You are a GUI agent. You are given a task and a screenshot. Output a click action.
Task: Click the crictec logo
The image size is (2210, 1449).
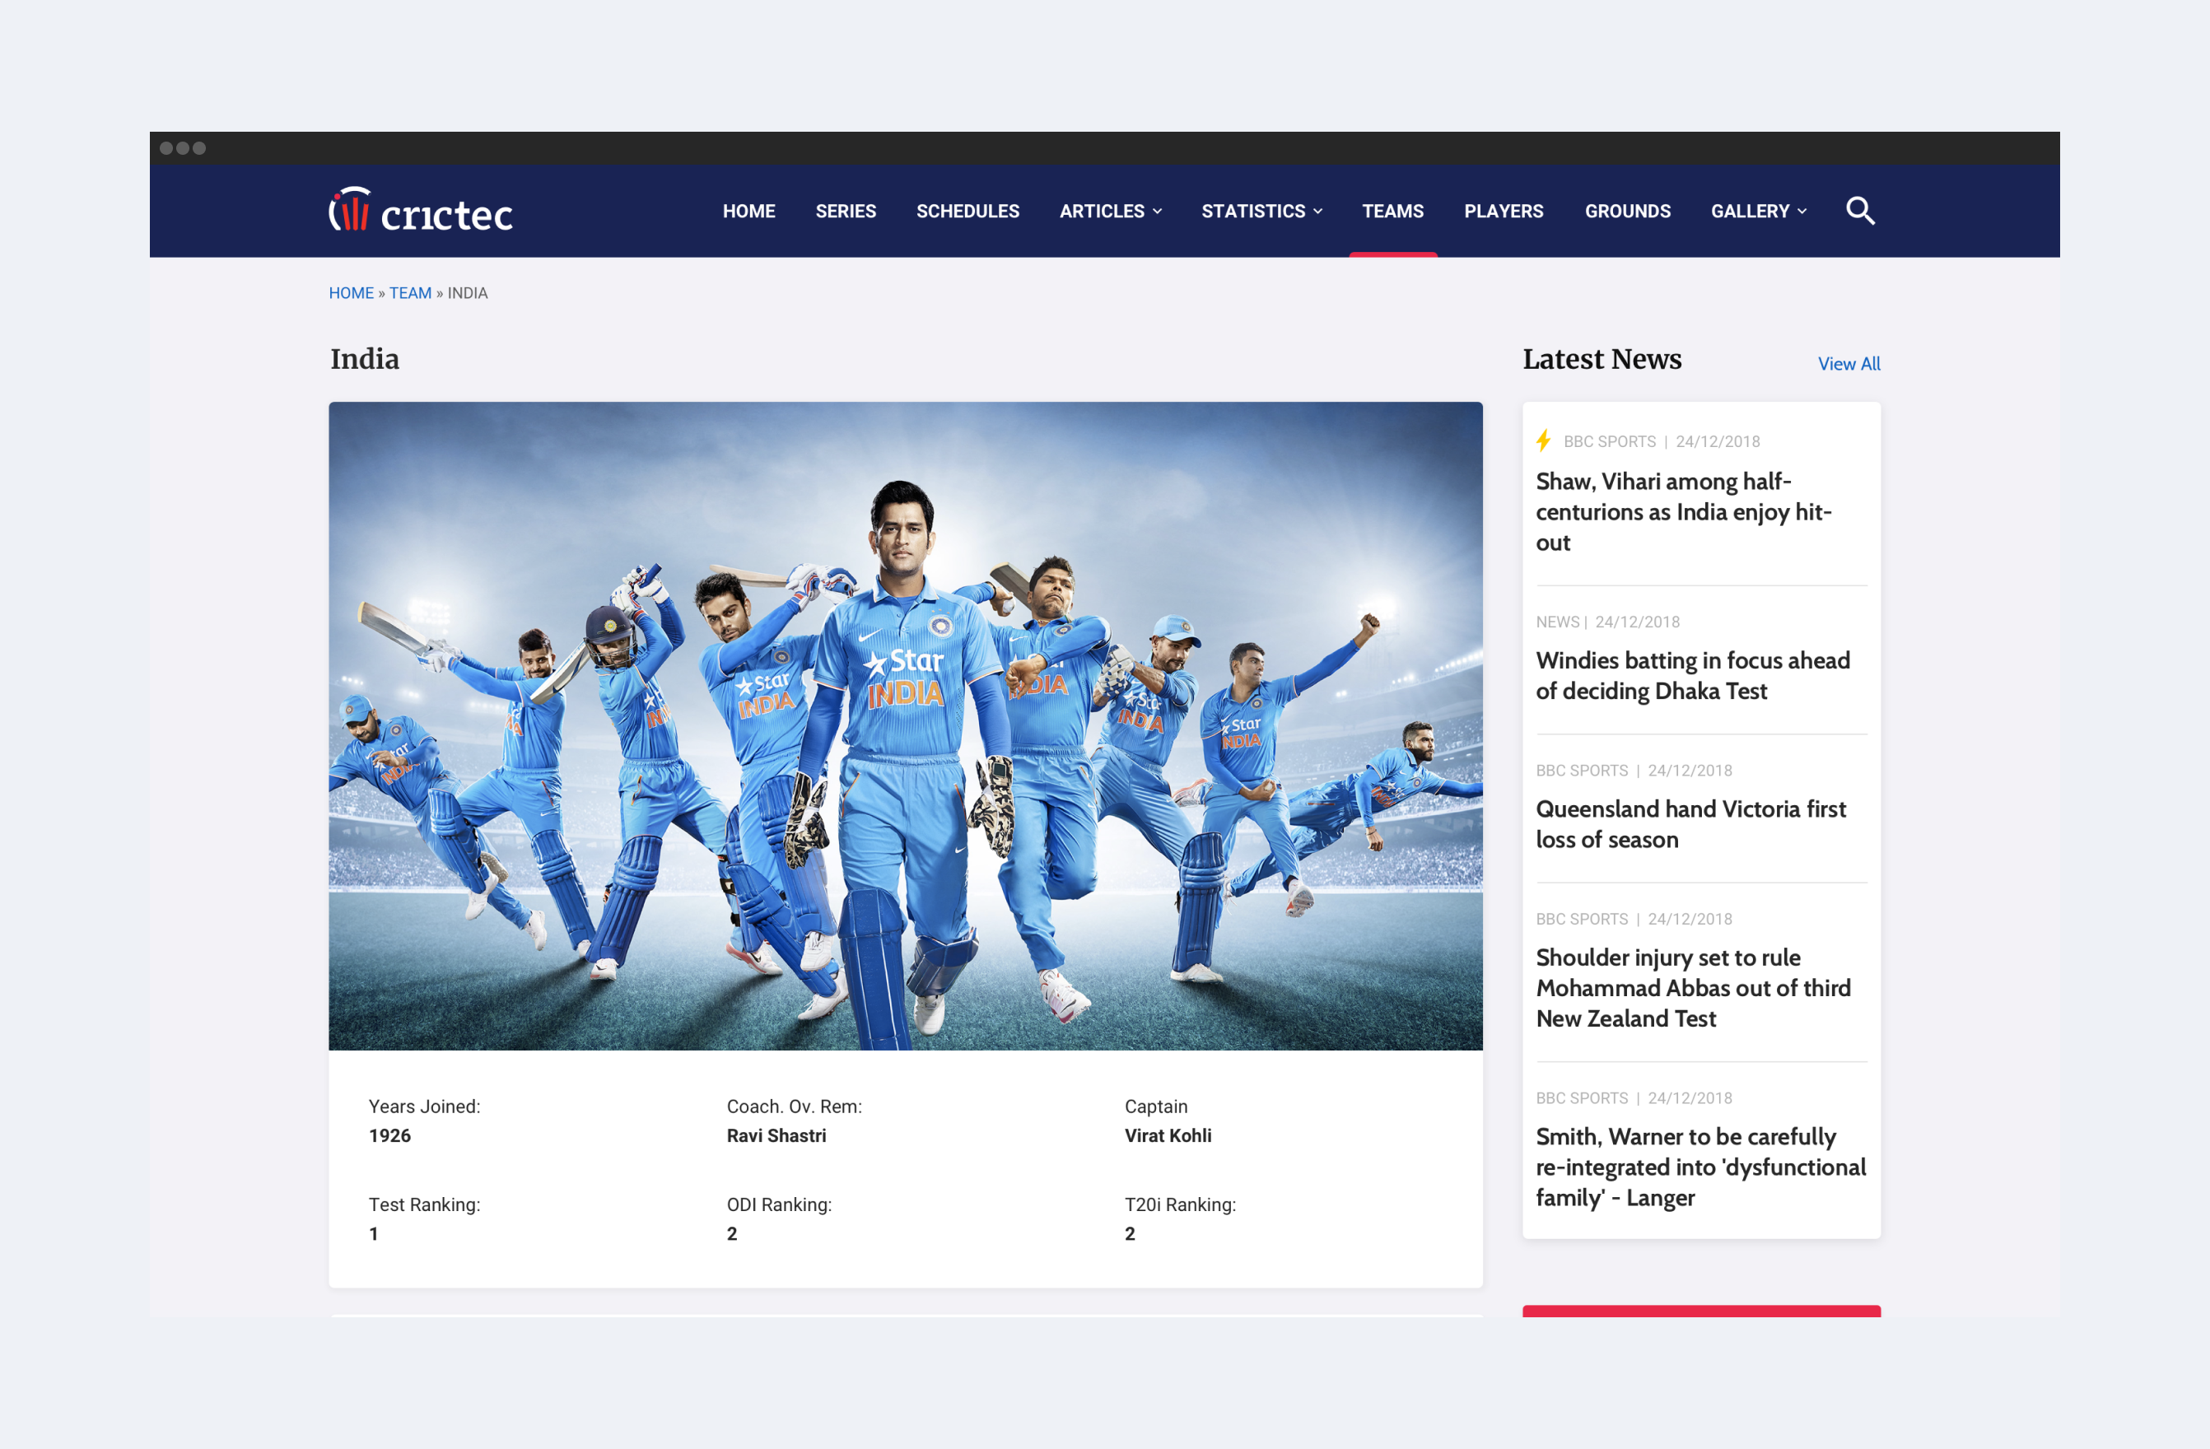click(421, 211)
